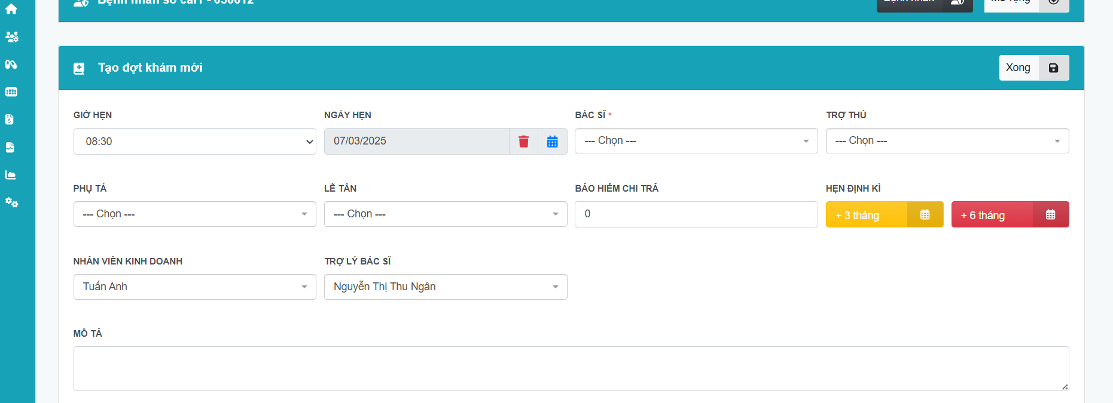Click the red + 6 tháng button
Image resolution: width=1113 pixels, height=403 pixels.
point(1010,215)
